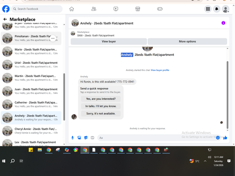Select the Juan conversation

coord(31,91)
